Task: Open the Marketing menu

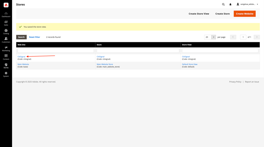Action: click(x=6, y=49)
